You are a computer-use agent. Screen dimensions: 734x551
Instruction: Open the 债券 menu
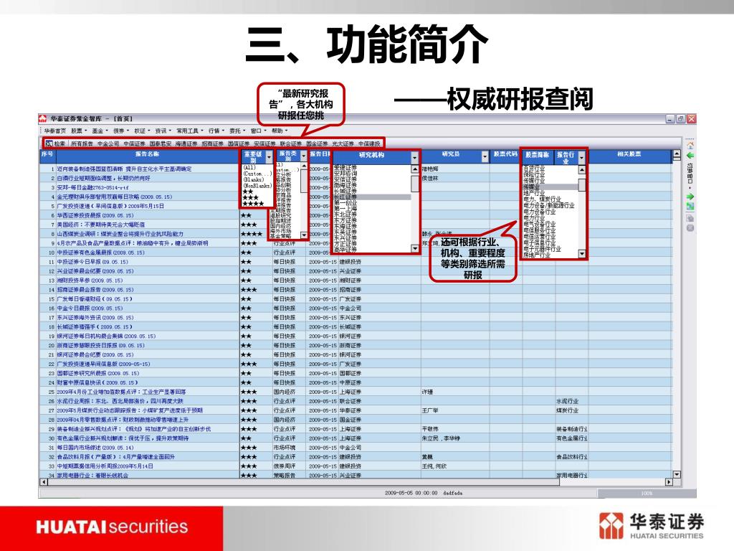click(121, 131)
